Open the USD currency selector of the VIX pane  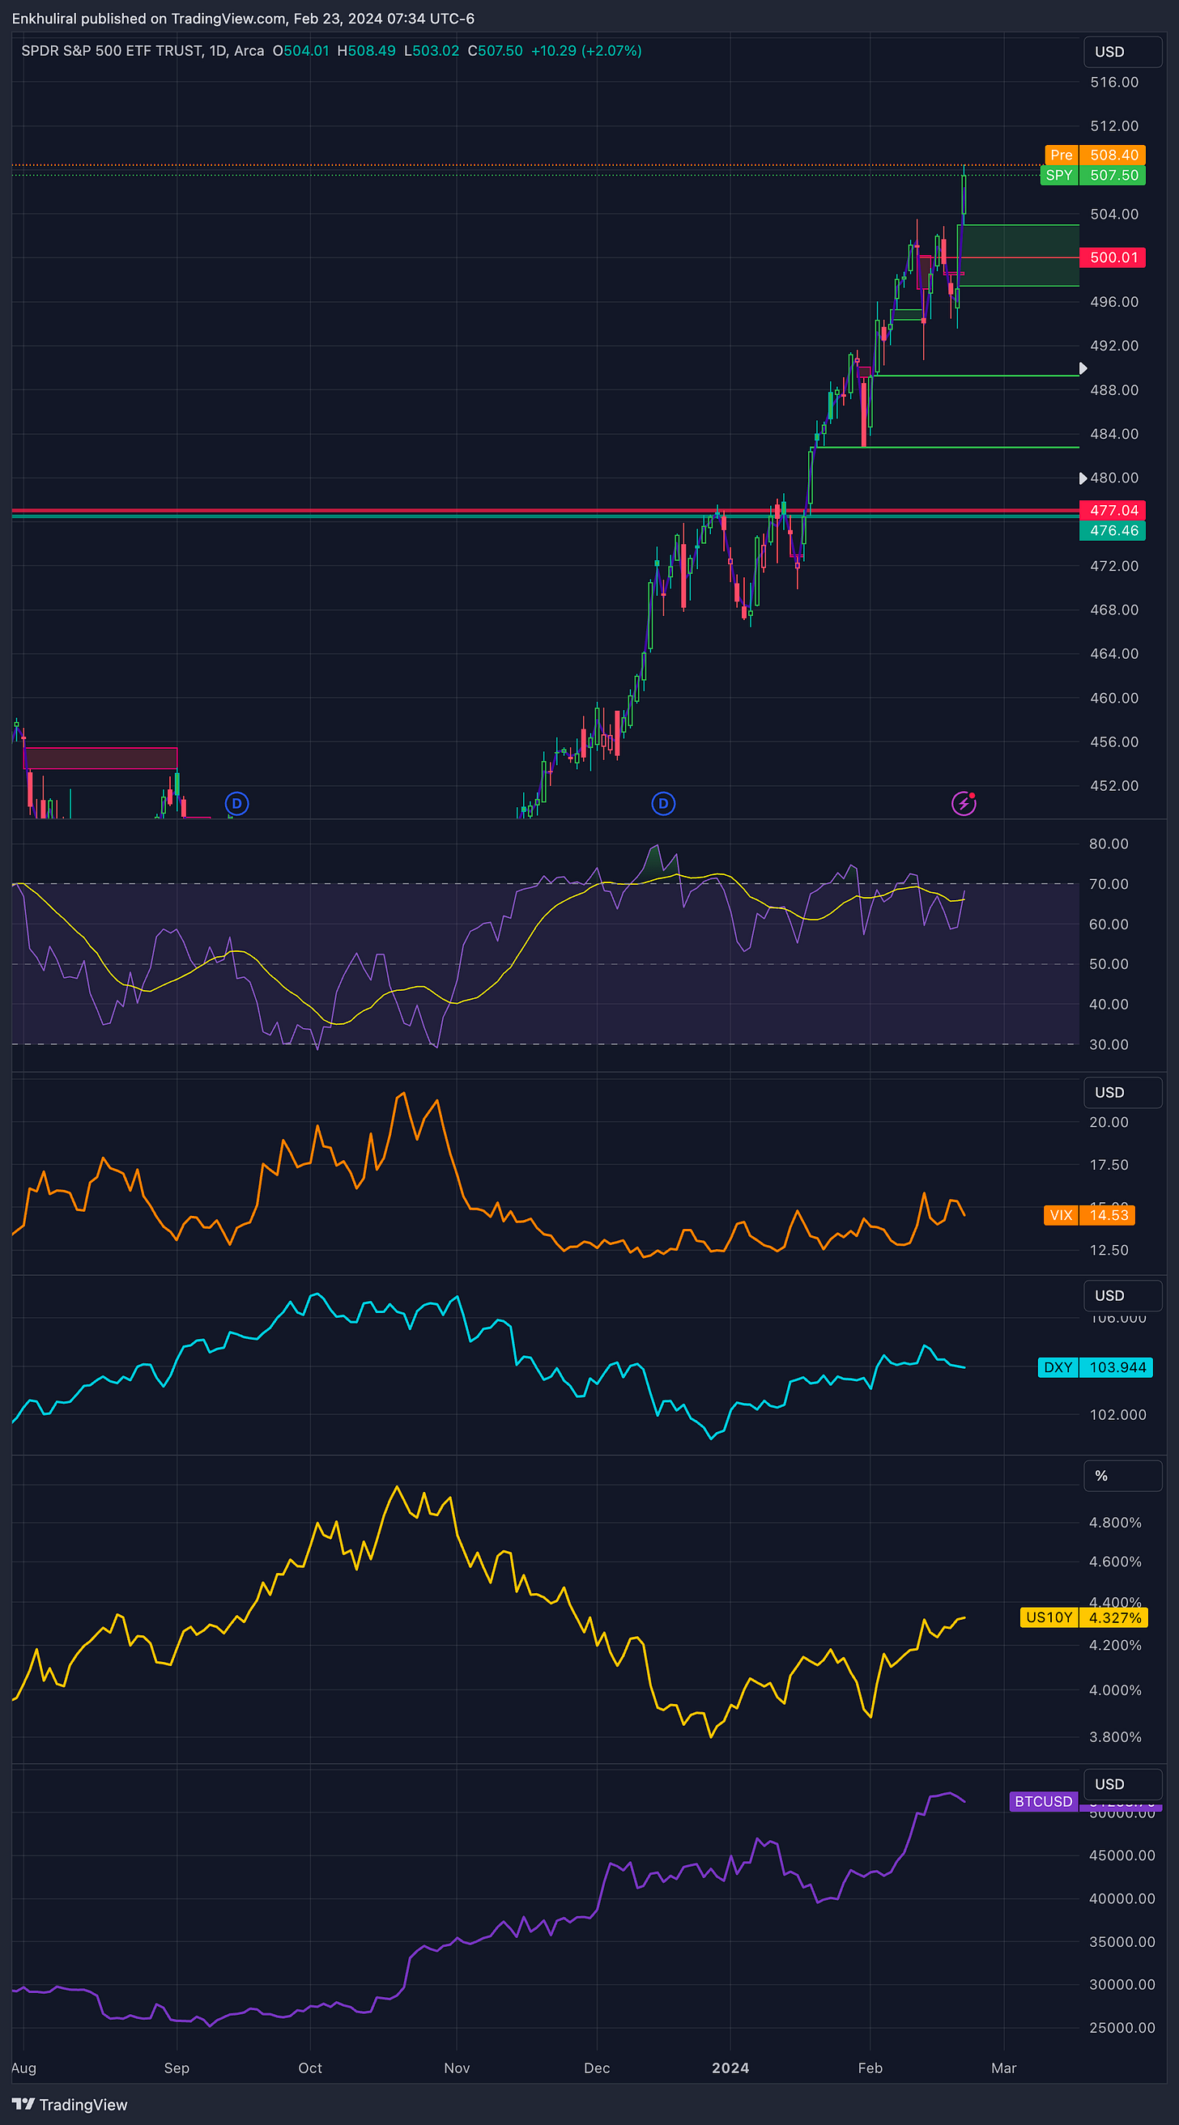pos(1122,1092)
